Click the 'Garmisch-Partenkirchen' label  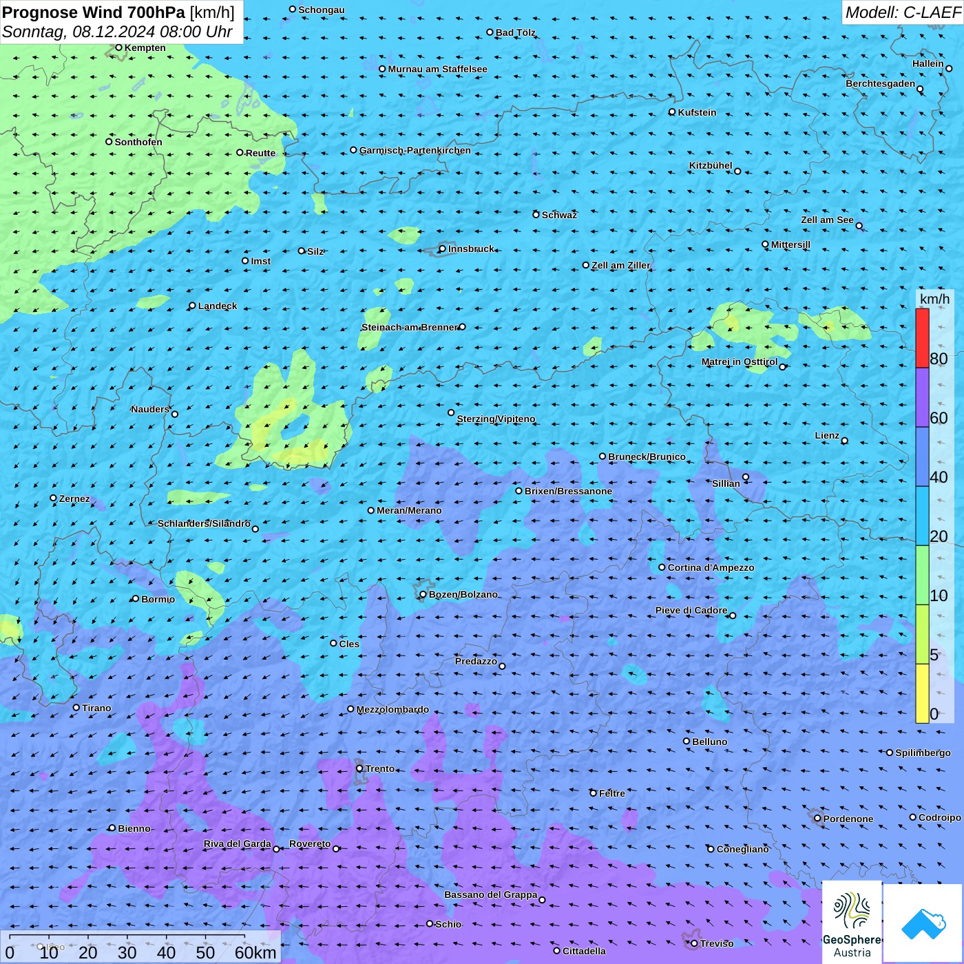point(415,150)
